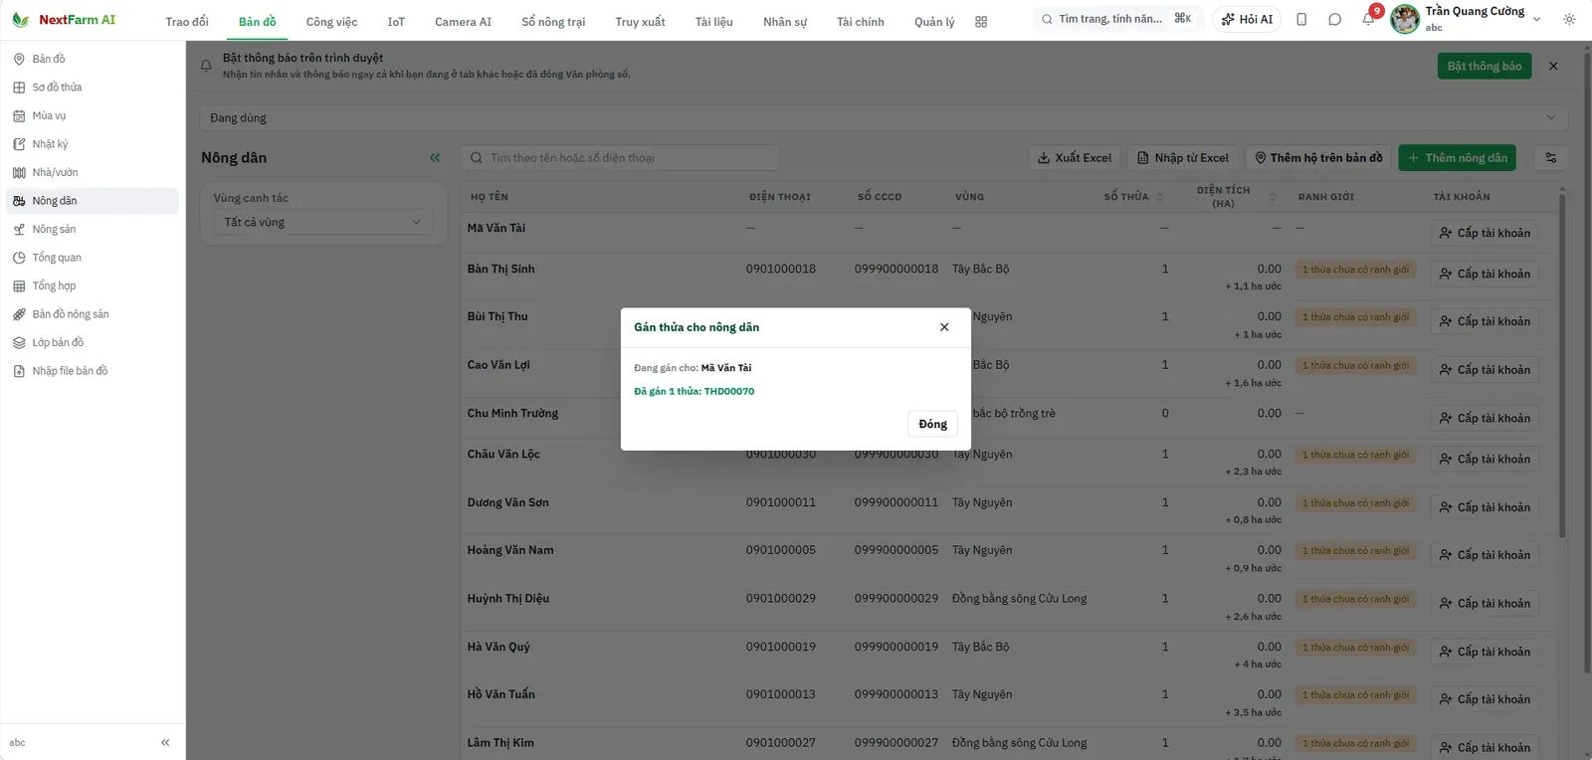Collapse the Nông dân filter panel

tap(435, 157)
